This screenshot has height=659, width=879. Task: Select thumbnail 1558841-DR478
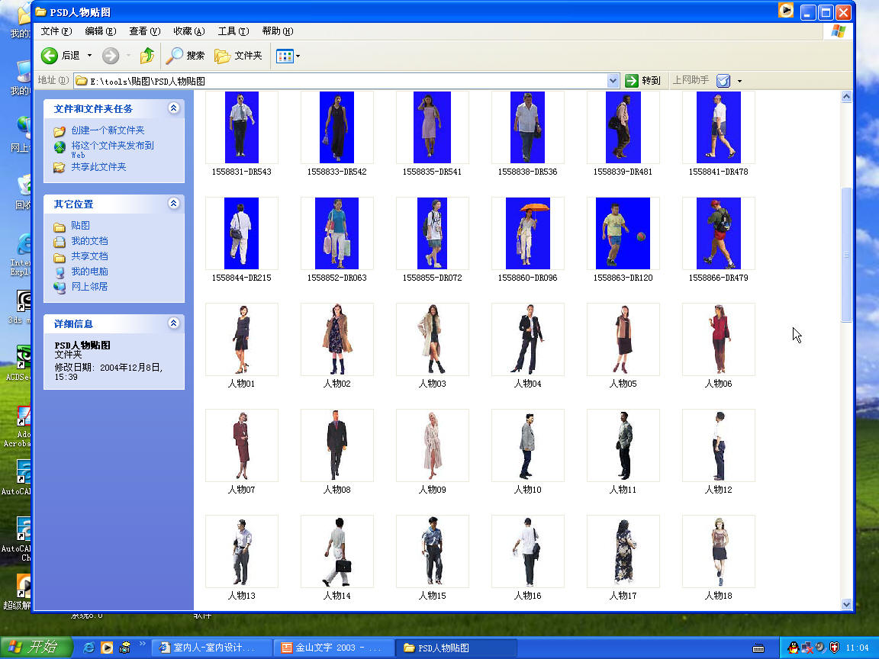[x=718, y=127]
